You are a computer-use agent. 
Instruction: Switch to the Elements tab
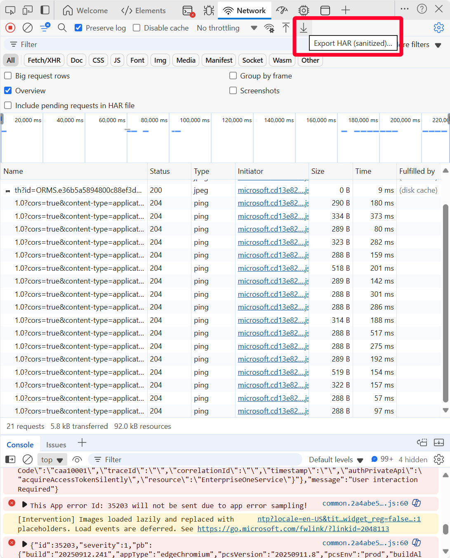(144, 10)
